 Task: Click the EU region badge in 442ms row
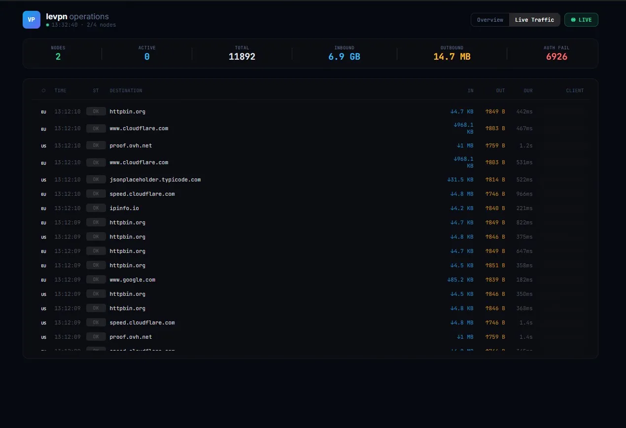[x=43, y=112]
